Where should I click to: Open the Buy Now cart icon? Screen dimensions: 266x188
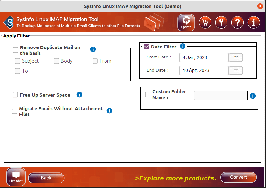(x=205, y=23)
